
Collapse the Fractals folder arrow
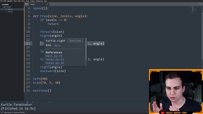click(2, 7)
